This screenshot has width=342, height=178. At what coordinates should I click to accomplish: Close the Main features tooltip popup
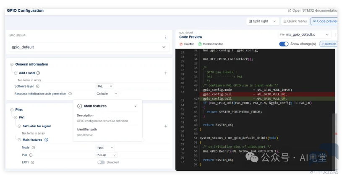tap(136, 106)
